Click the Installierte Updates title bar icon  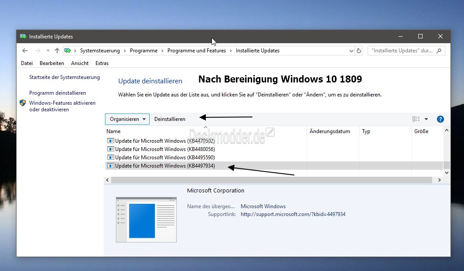(23, 36)
